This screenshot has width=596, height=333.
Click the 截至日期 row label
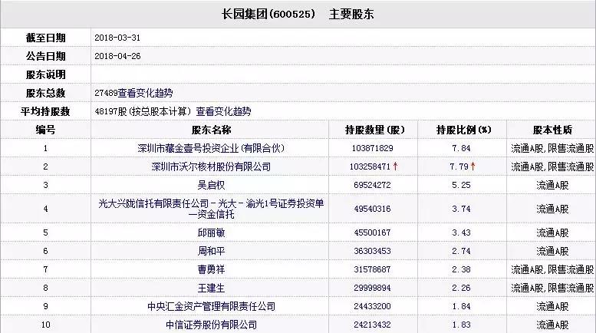pyautogui.click(x=45, y=38)
